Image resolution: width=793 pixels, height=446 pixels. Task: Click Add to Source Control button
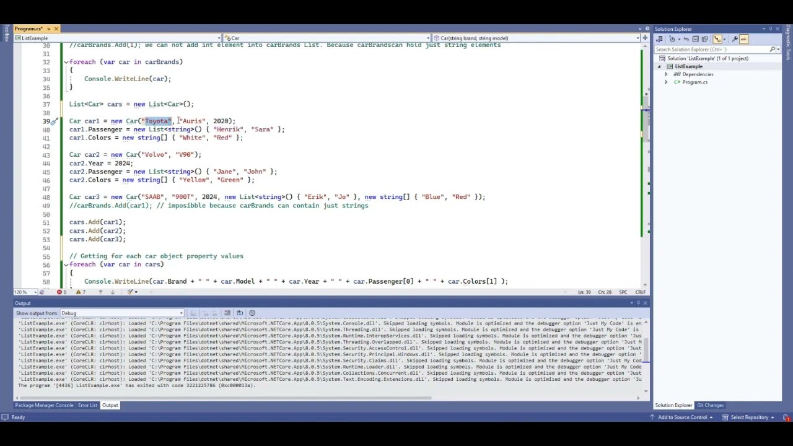point(682,417)
